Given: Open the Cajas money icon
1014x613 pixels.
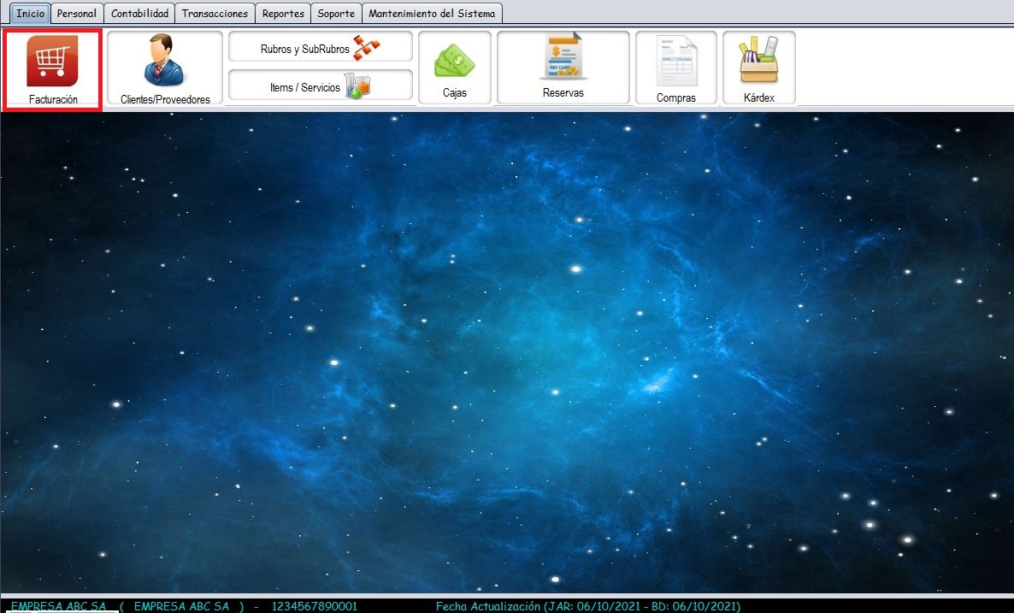Looking at the screenshot, I should point(454,69).
